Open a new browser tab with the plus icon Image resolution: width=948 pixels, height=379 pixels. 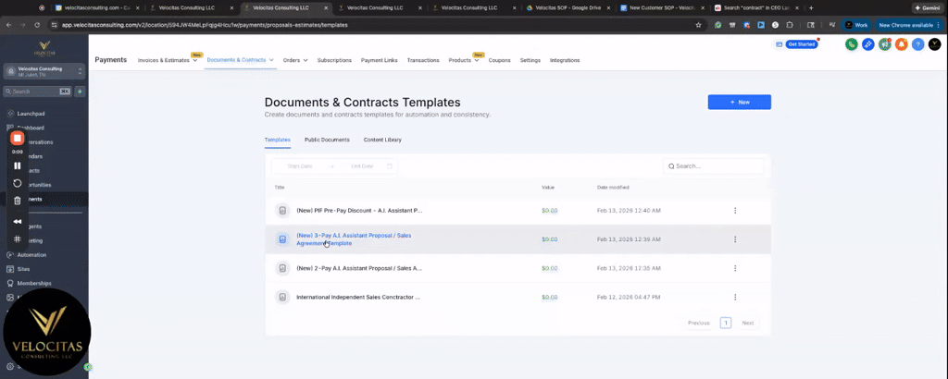point(811,7)
